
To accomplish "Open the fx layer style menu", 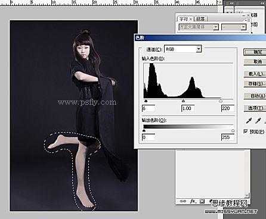I will 193,201.
